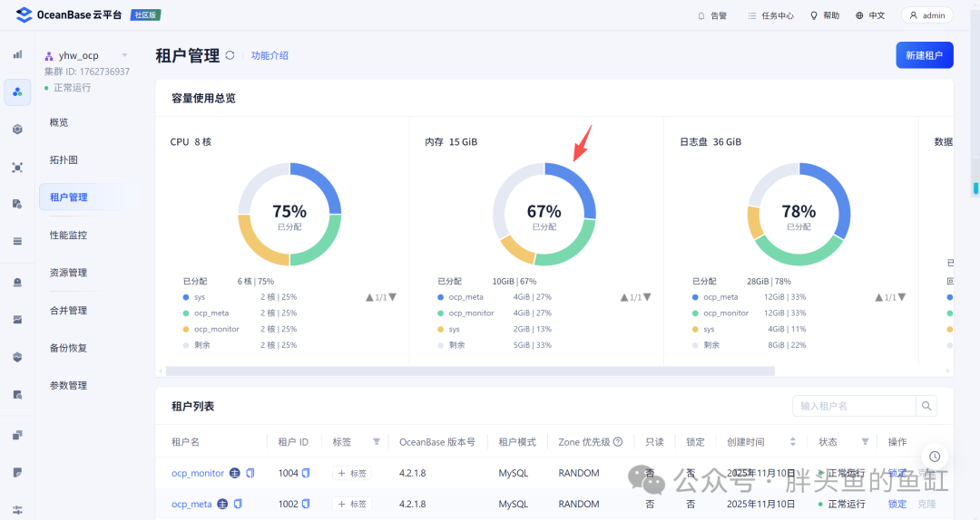Image resolution: width=980 pixels, height=520 pixels.
Task: Open the 功能介绍 link
Action: pos(269,55)
